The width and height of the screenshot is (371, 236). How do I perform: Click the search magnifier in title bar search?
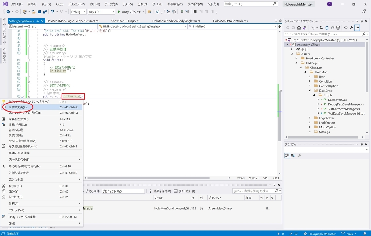click(x=275, y=4)
